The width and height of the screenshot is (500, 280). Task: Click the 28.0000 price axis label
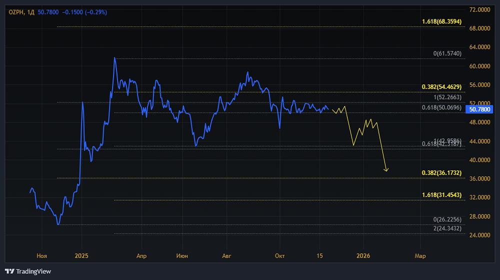pyautogui.click(x=479, y=216)
